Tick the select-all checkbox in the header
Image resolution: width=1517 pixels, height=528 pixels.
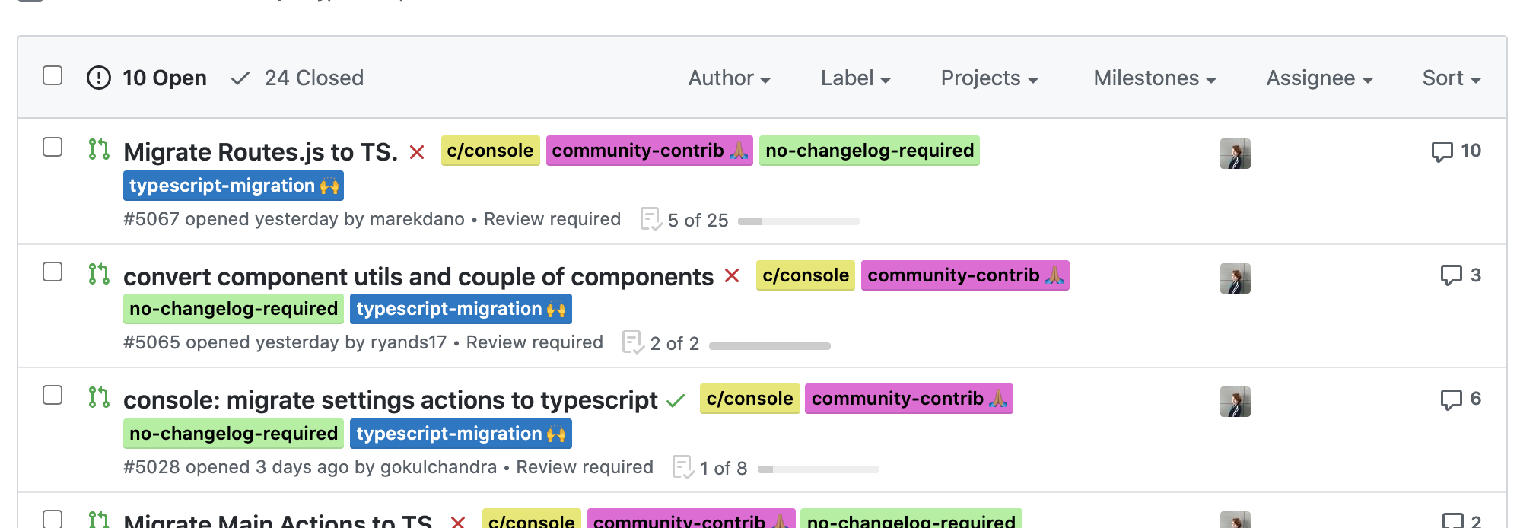pyautogui.click(x=52, y=76)
